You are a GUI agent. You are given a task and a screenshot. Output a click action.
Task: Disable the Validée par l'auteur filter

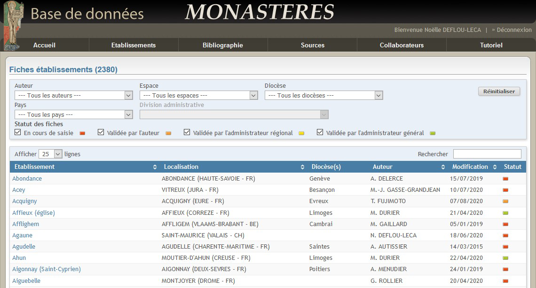pos(101,132)
